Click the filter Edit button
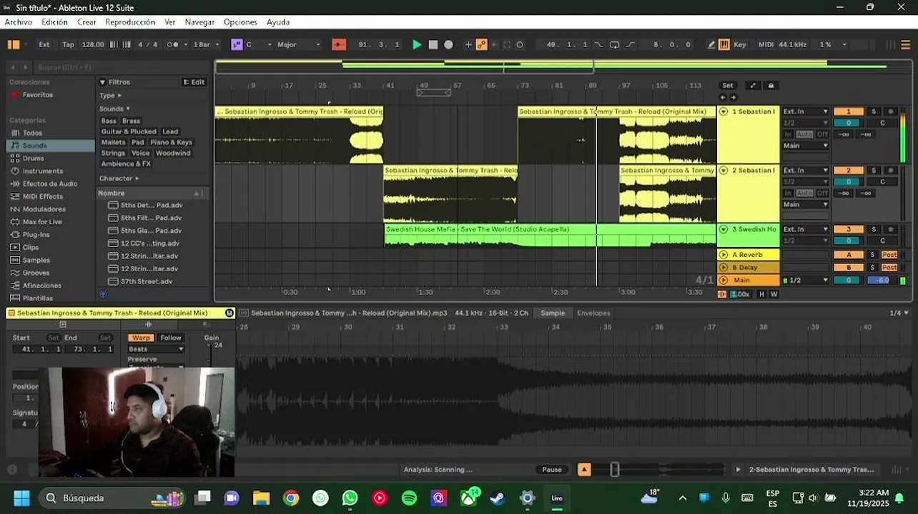This screenshot has width=918, height=514. [x=194, y=82]
